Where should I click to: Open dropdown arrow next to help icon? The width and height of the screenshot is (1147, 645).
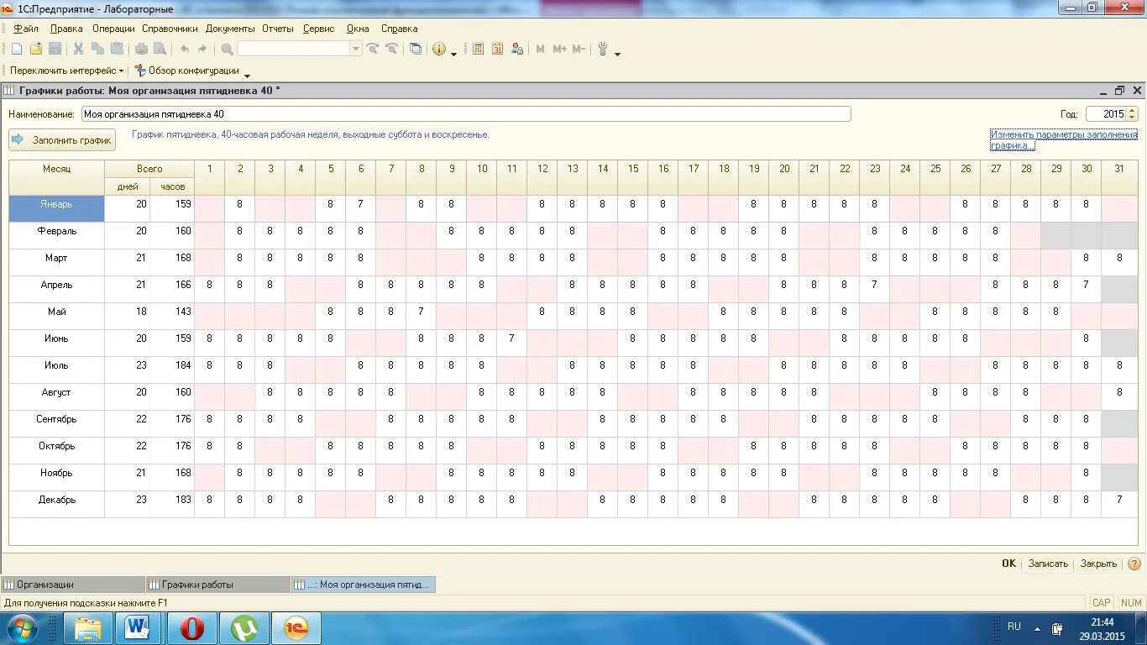tap(454, 53)
